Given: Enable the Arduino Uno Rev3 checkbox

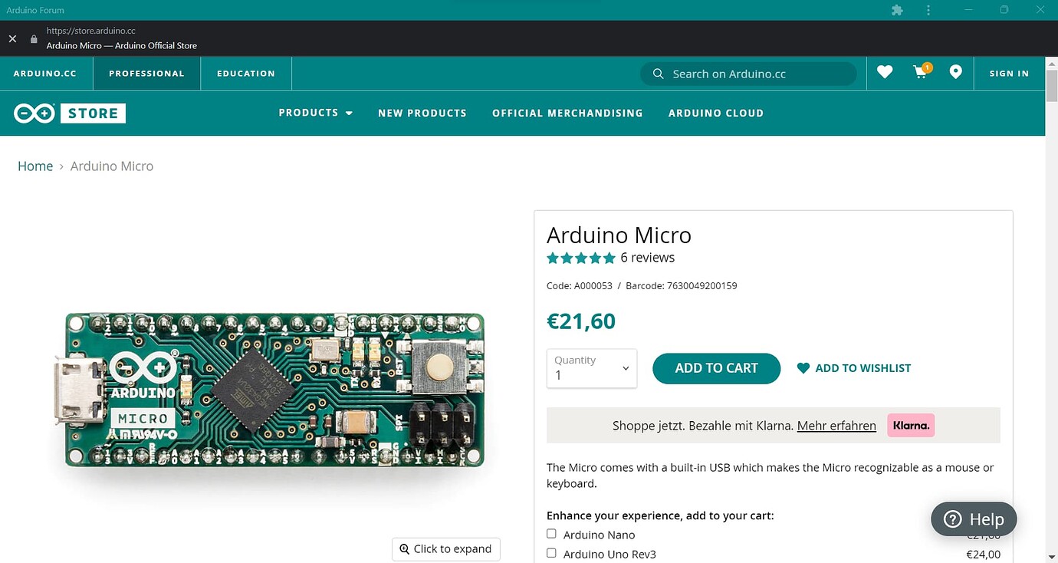Looking at the screenshot, I should 551,552.
